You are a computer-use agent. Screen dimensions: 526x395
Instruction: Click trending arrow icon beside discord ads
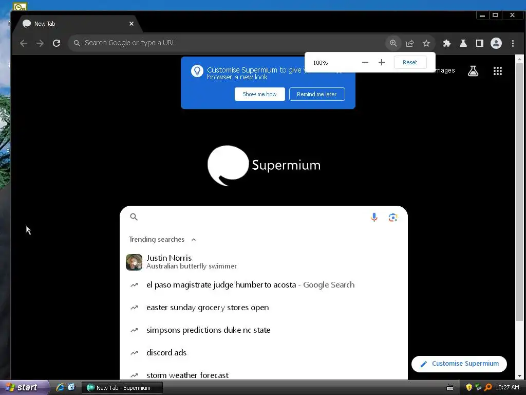point(134,353)
